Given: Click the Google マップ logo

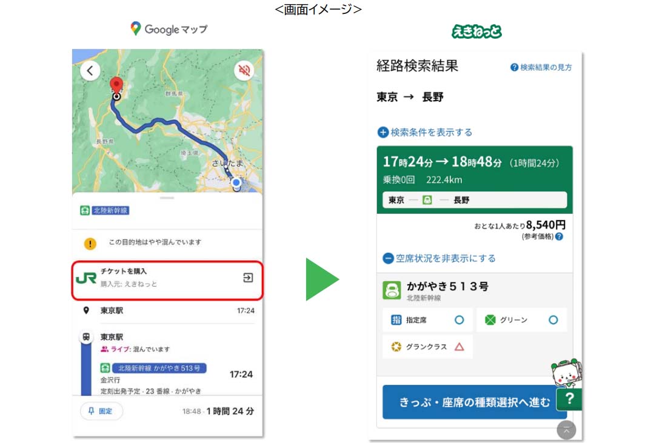Looking at the screenshot, I should (x=169, y=29).
